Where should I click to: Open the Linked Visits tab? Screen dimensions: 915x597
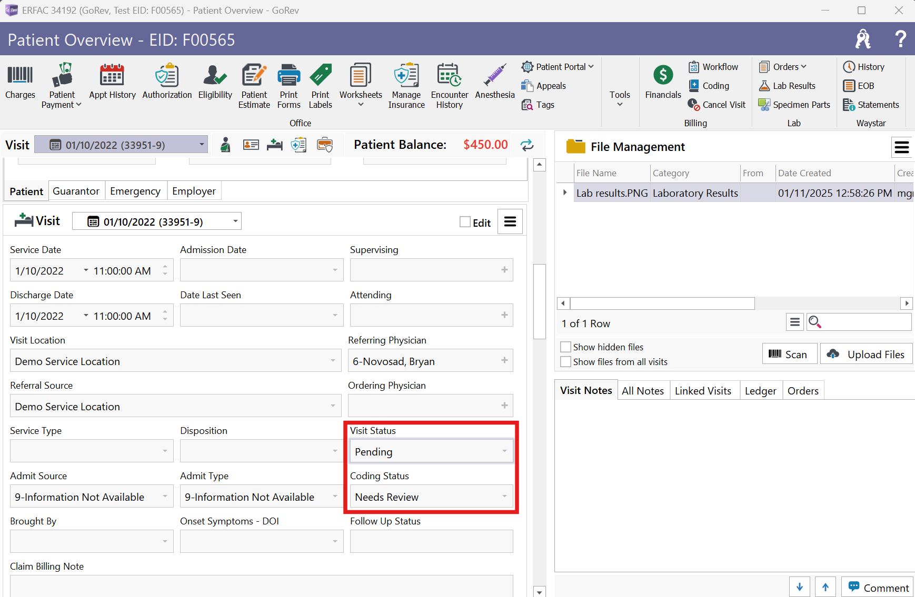pyautogui.click(x=703, y=391)
